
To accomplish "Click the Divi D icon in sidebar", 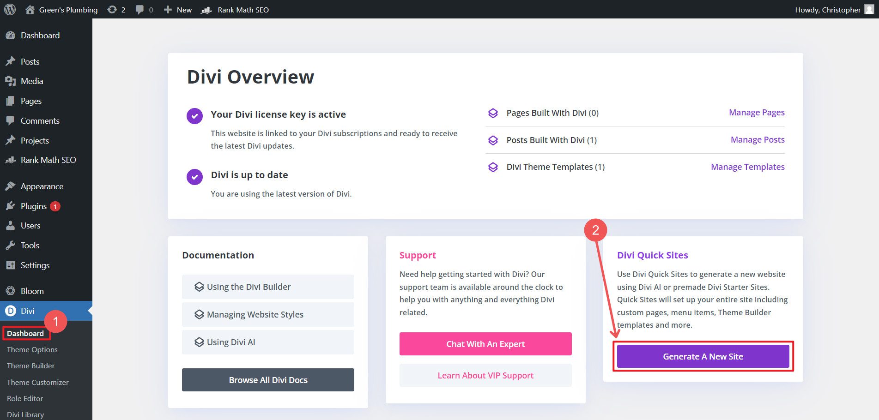I will pyautogui.click(x=11, y=311).
